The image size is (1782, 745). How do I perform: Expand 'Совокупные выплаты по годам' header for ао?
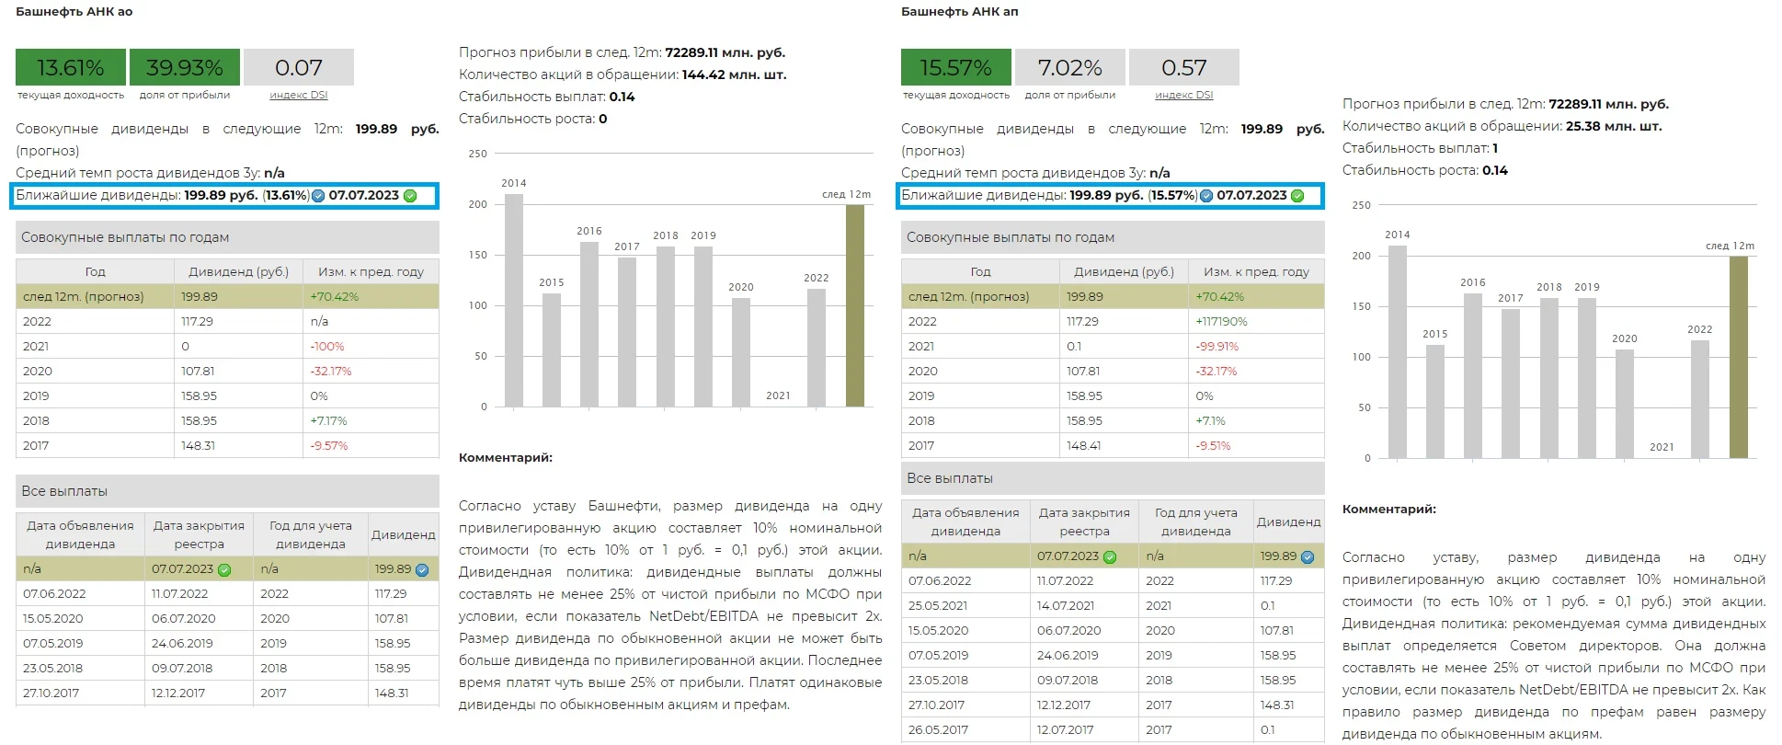point(227,237)
